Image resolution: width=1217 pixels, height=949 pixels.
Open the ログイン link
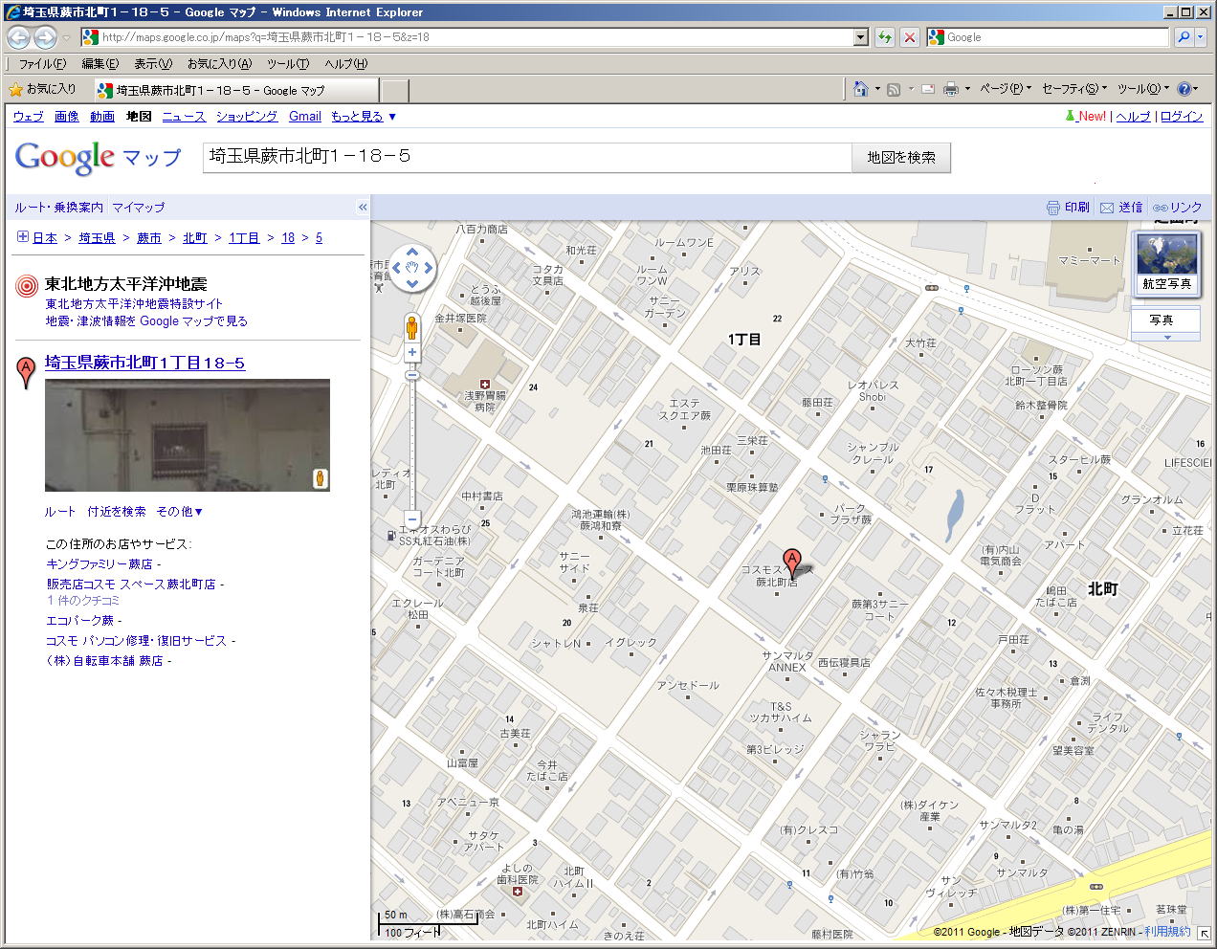tap(1182, 117)
